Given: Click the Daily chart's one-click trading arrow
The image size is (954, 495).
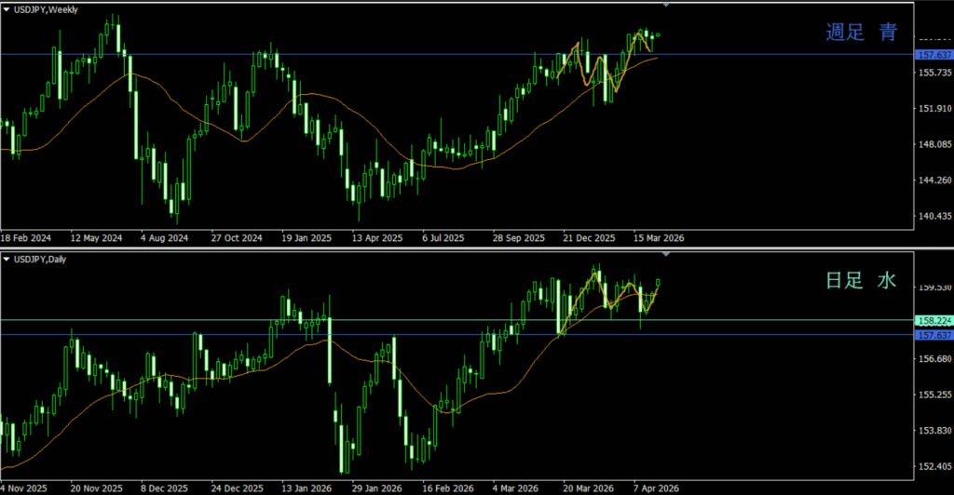Looking at the screenshot, I should [x=7, y=258].
